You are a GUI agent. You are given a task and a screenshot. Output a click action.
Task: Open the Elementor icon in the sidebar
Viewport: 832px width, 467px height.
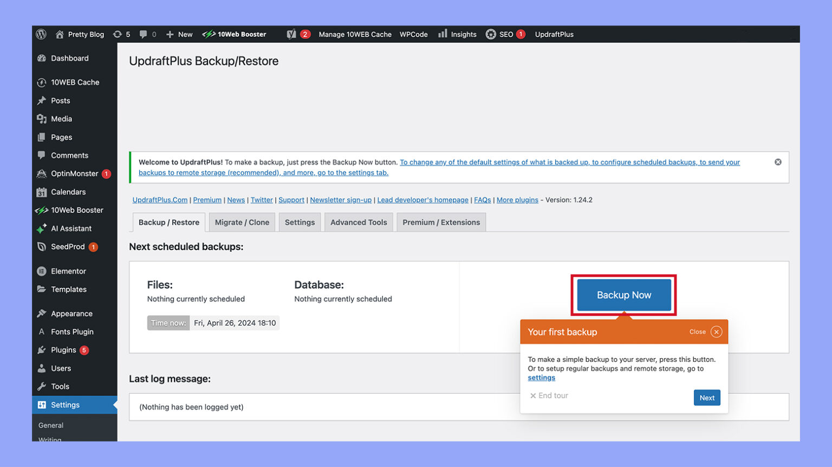(x=42, y=271)
